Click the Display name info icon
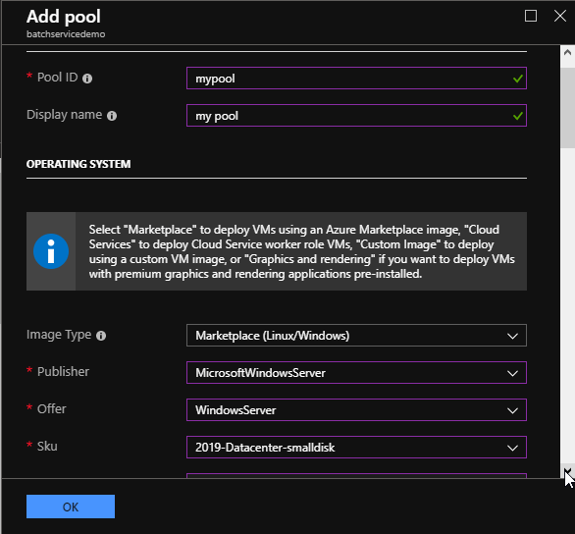This screenshot has height=534, width=575. (x=112, y=116)
